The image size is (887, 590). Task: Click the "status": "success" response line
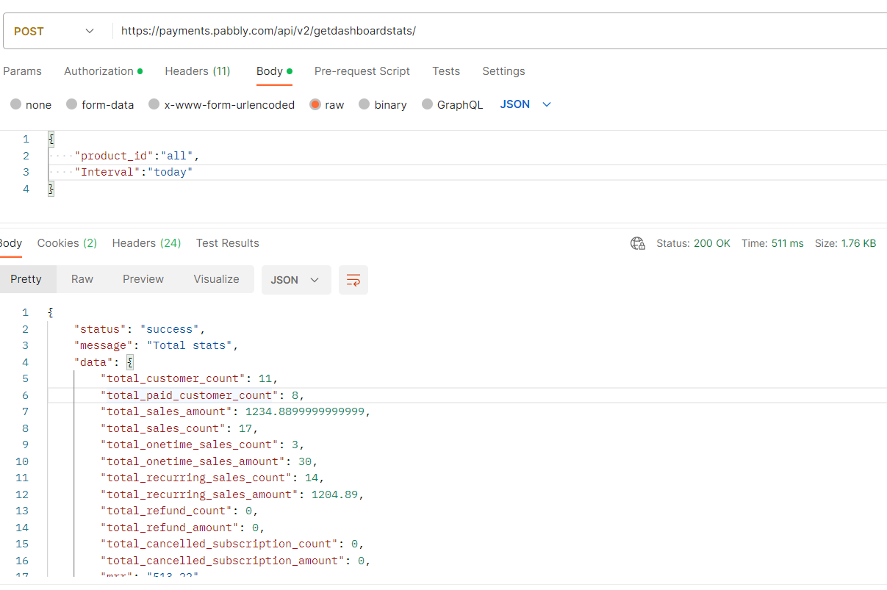click(x=140, y=329)
